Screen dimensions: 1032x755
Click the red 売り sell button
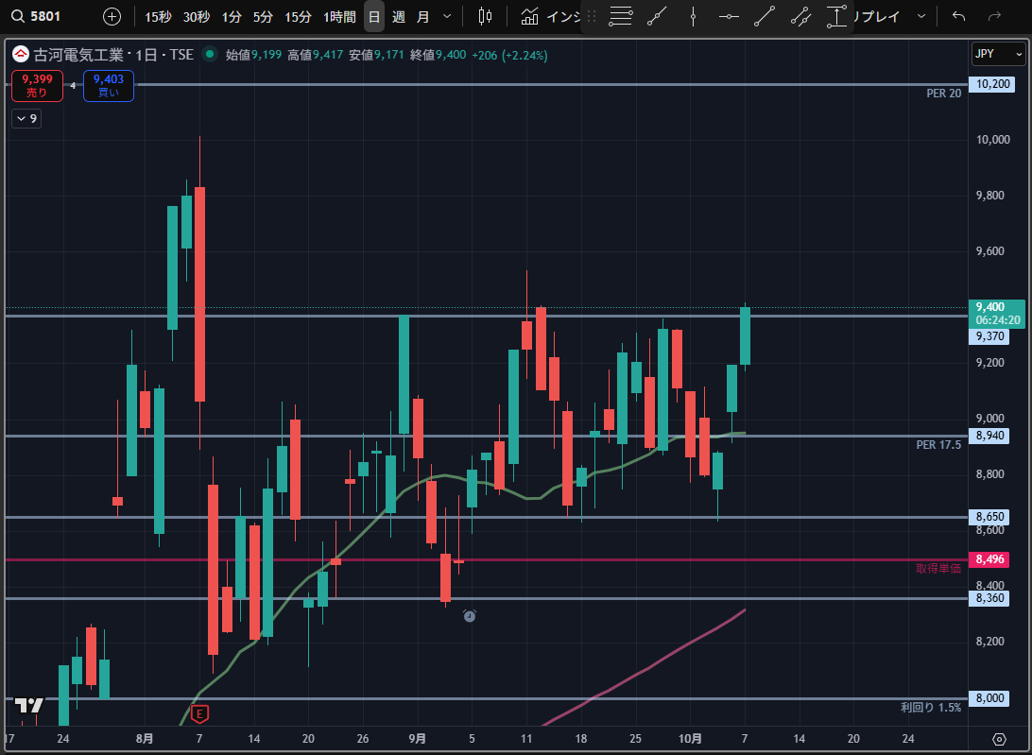(x=37, y=86)
